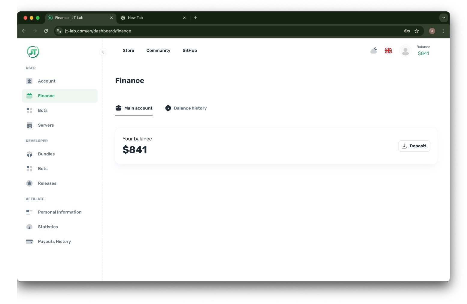Click the Finance wallet icon
The height and width of the screenshot is (304, 467).
click(29, 96)
